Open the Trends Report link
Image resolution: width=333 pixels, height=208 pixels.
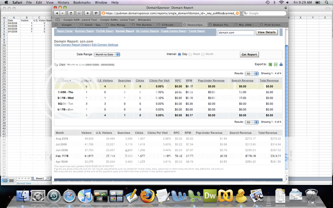[197, 31]
